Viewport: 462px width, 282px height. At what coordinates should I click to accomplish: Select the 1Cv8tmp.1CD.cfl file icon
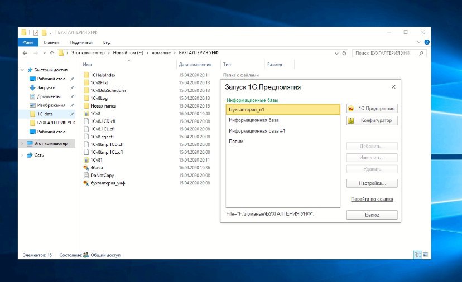(86, 144)
